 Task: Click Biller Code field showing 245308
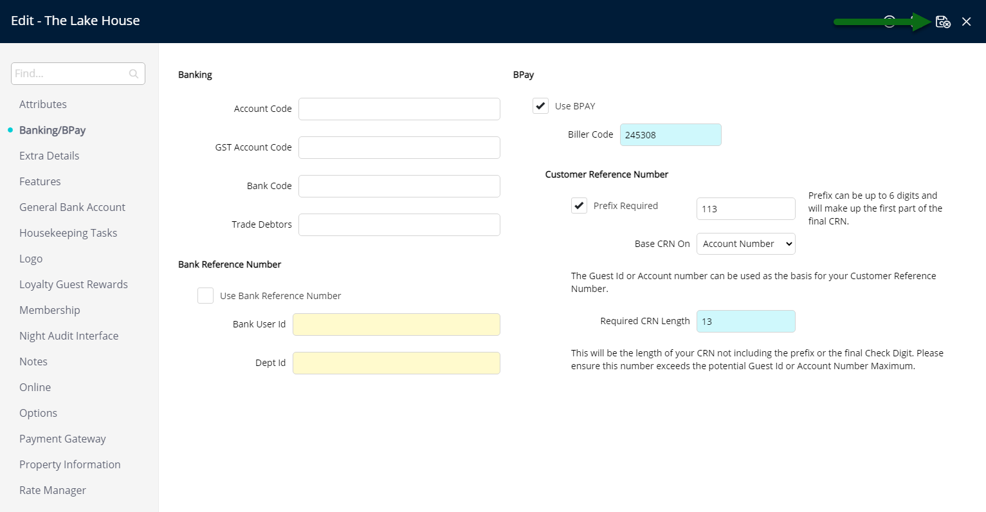click(x=670, y=134)
